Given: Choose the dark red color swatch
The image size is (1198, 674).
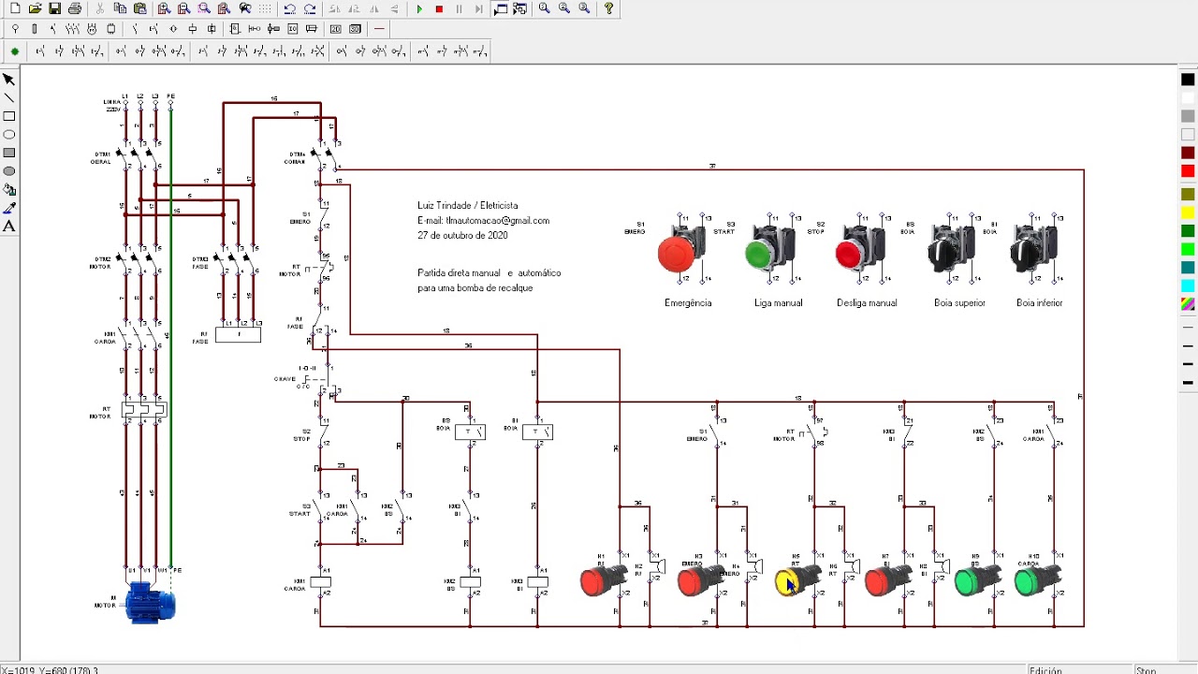Looking at the screenshot, I should click(x=1188, y=153).
